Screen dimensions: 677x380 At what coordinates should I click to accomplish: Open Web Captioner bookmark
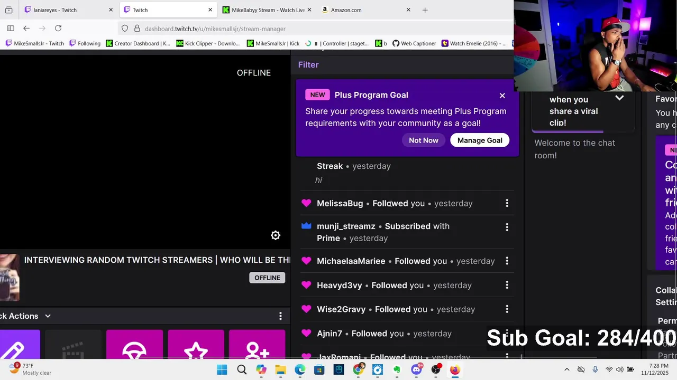(x=414, y=43)
